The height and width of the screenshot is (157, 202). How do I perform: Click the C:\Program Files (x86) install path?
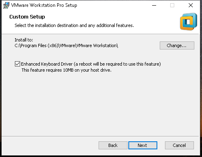66,45
